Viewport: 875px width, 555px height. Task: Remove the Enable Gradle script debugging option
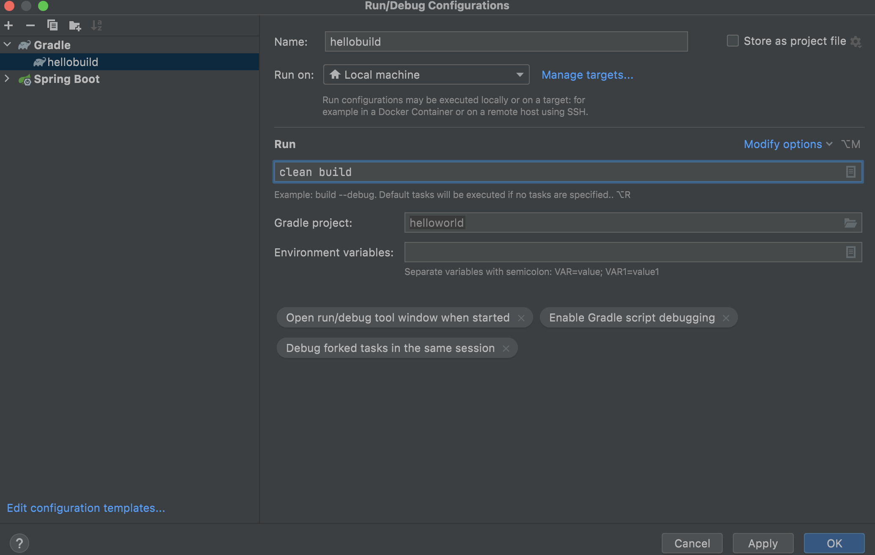click(x=726, y=318)
